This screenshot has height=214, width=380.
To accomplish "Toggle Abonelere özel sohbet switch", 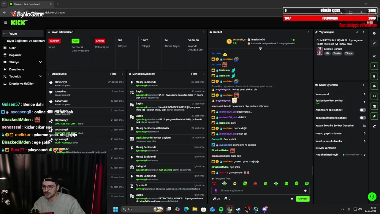I will tap(363, 110).
